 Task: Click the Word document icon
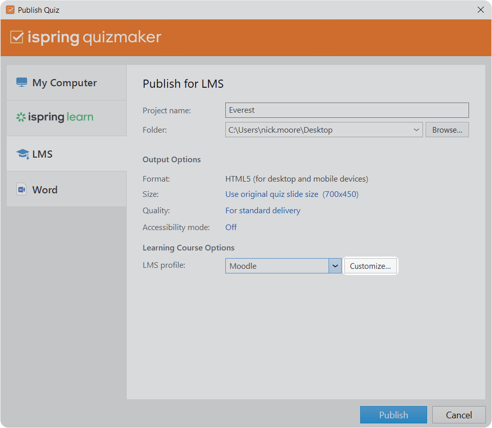coord(21,189)
